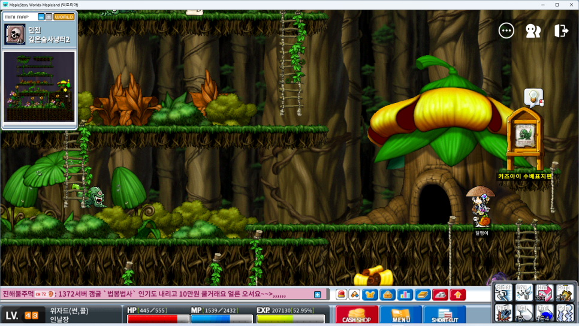This screenshot has width=579, height=326.
Task: Open the friends/players icon at top right
Action: tap(533, 31)
